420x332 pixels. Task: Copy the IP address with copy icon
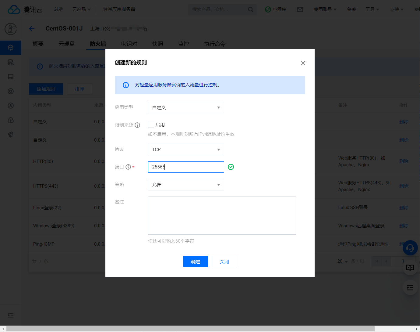pyautogui.click(x=145, y=29)
